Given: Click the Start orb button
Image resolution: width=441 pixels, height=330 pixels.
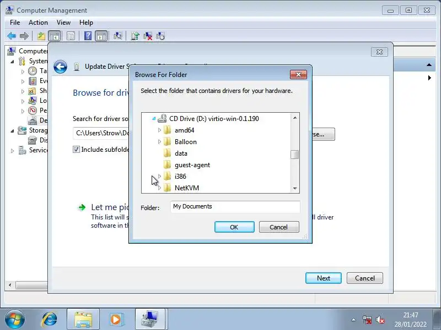Looking at the screenshot, I should click(15, 320).
